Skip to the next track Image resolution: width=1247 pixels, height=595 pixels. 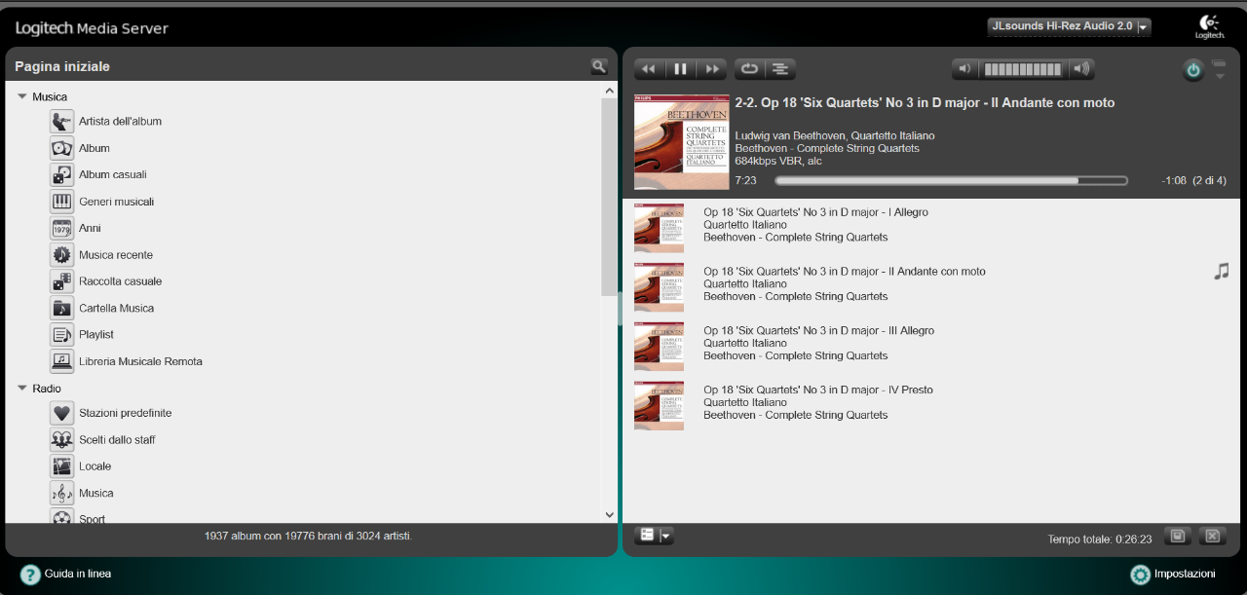pyautogui.click(x=712, y=69)
